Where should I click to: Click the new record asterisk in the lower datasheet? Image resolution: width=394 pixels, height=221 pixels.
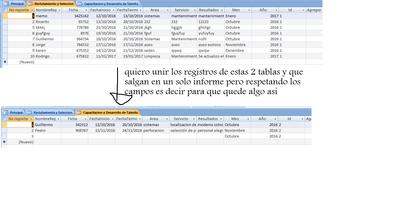click(x=4, y=142)
